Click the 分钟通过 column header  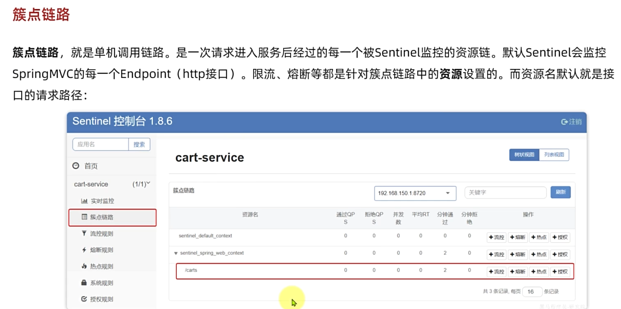[x=445, y=218]
